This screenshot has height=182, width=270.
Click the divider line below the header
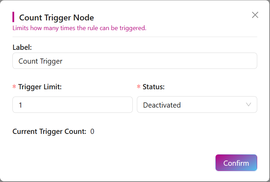(135, 37)
